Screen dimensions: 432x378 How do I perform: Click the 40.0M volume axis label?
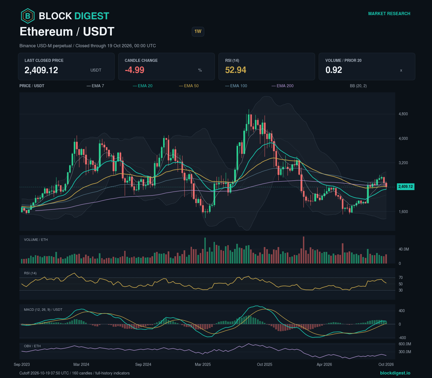pos(404,249)
